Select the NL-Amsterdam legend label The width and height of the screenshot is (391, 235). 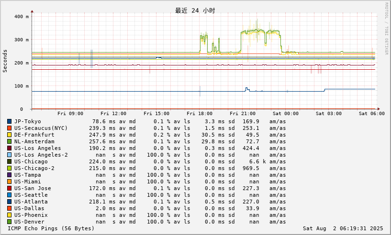click(34, 142)
